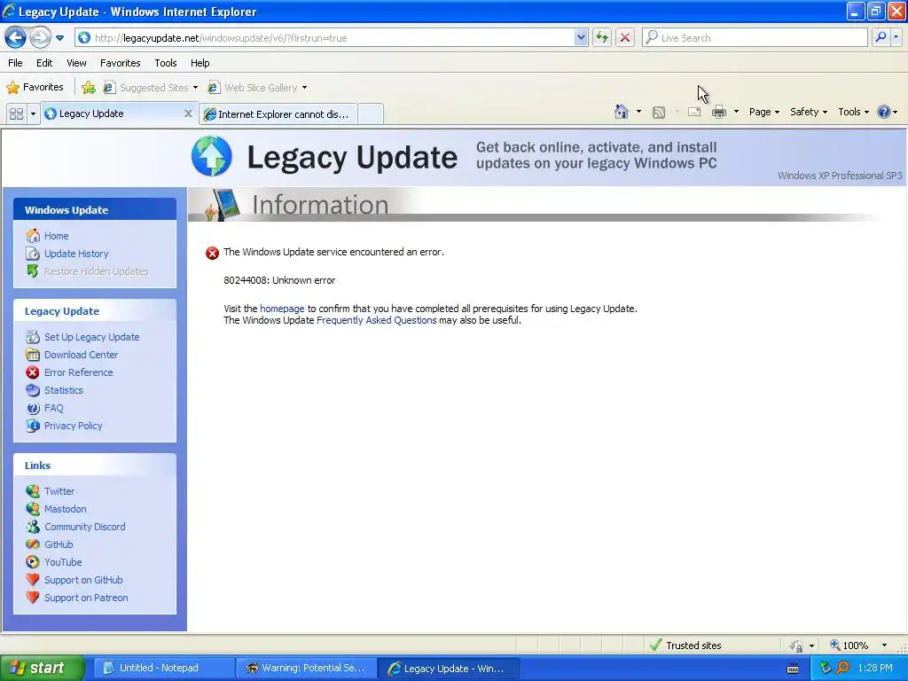This screenshot has height=681, width=908.
Task: Switch to Internet Explorer cannot display tab
Action: 278,114
